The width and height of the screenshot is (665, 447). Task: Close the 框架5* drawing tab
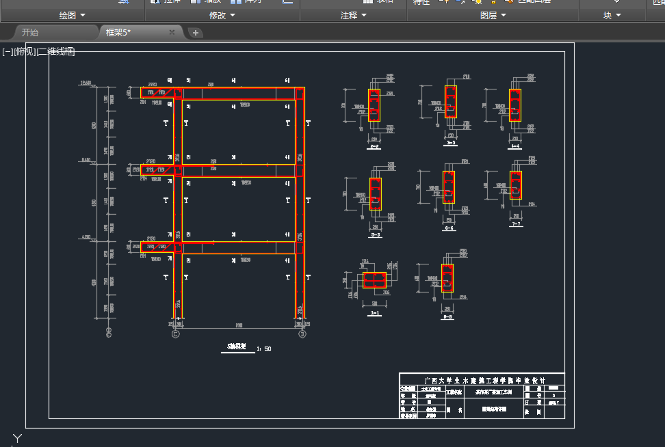coord(172,32)
